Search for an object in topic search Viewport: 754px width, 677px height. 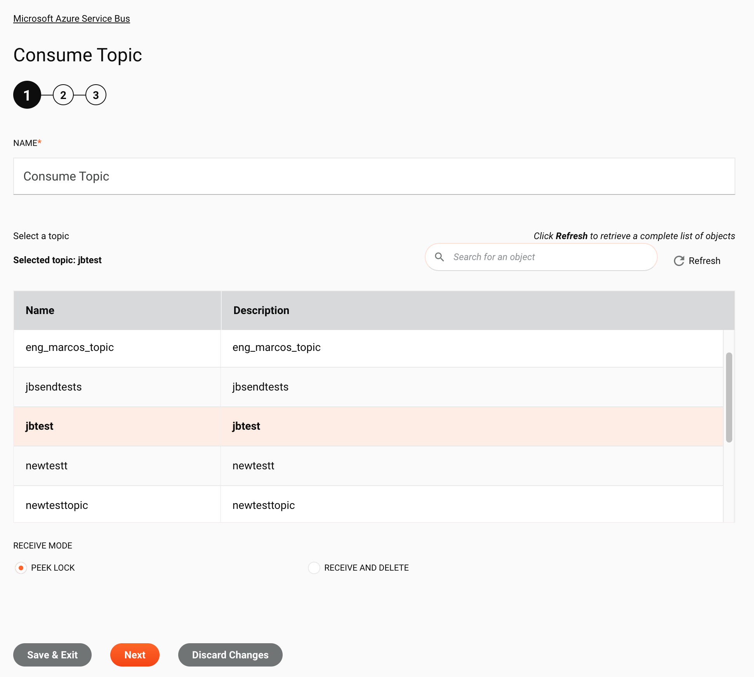549,257
